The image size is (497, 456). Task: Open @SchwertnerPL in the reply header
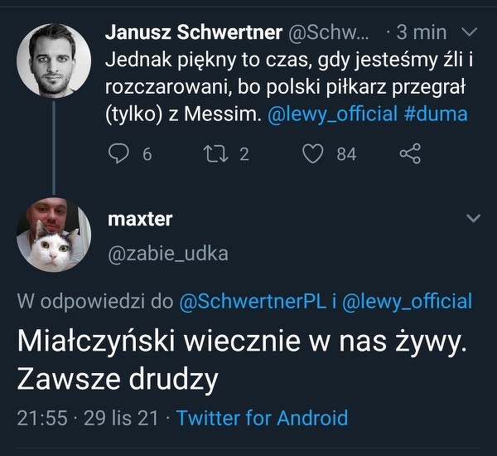pos(252,302)
